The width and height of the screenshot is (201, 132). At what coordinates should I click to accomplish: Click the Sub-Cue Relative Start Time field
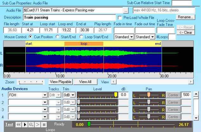tap(182, 3)
